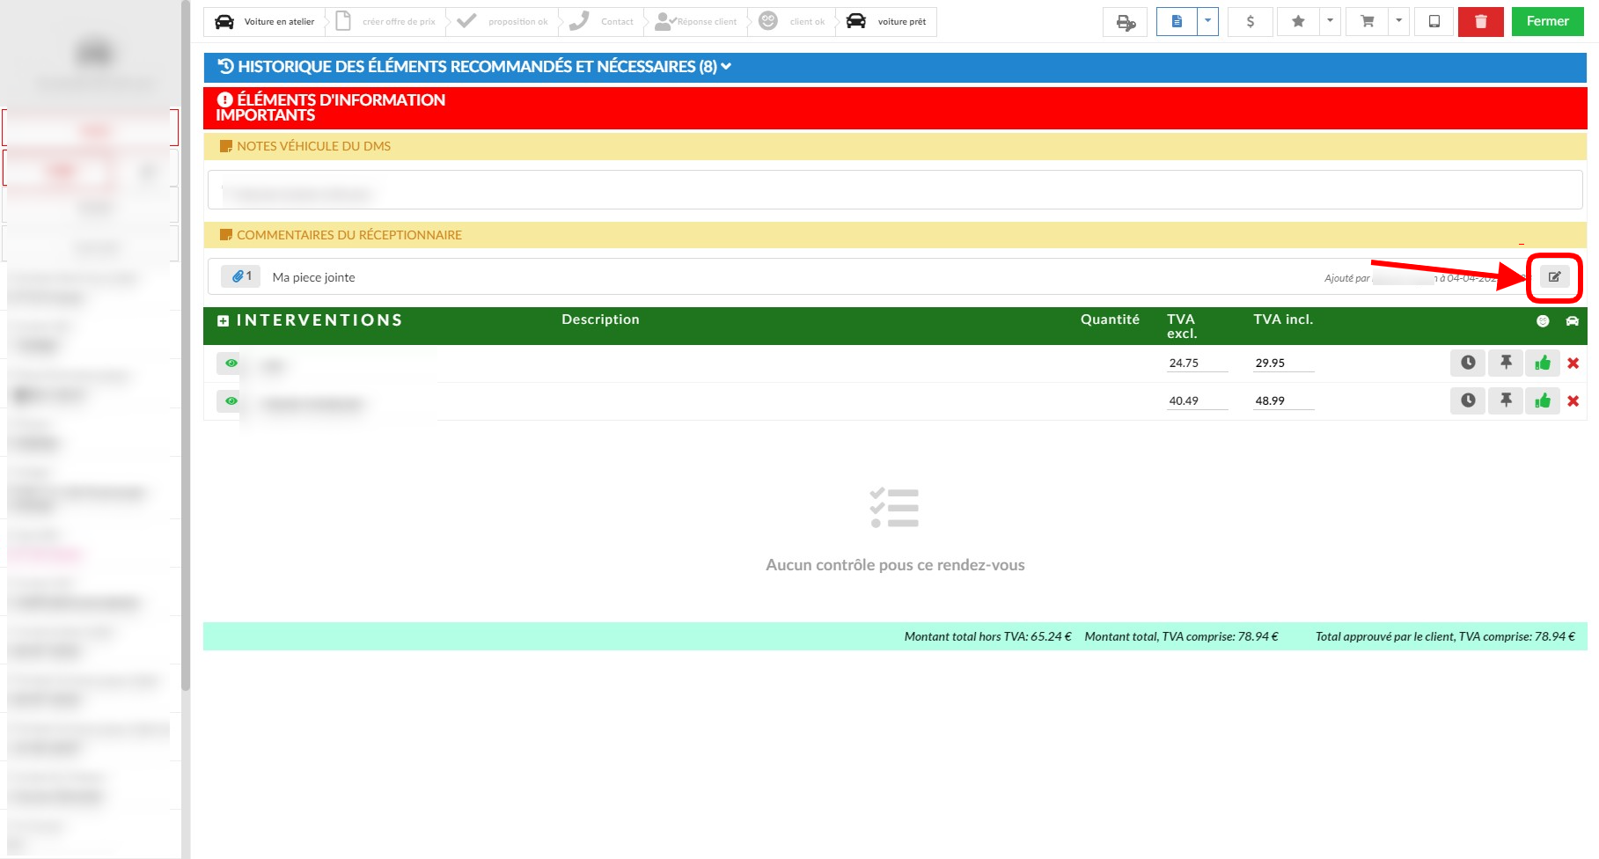
Task: Click the 'Ma piece jointe' comment text
Action: (x=314, y=277)
